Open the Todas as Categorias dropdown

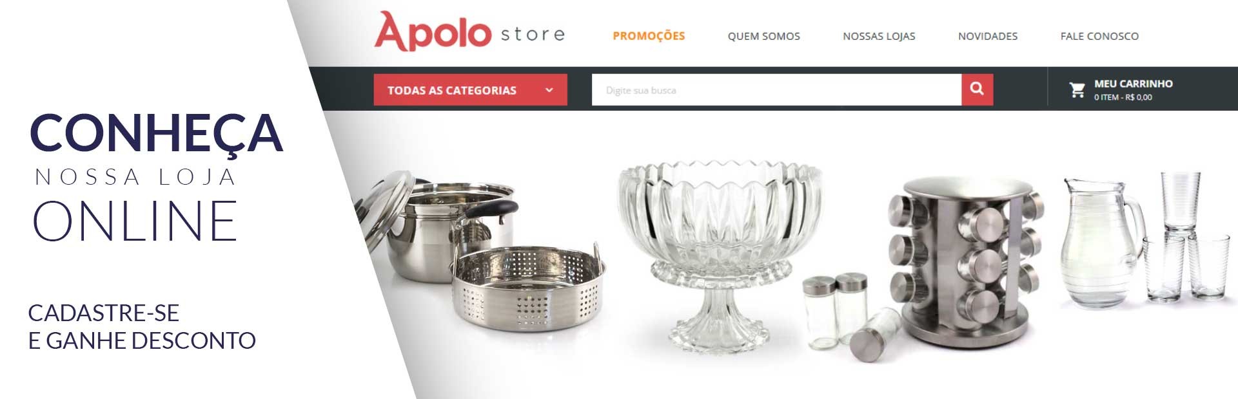(470, 89)
